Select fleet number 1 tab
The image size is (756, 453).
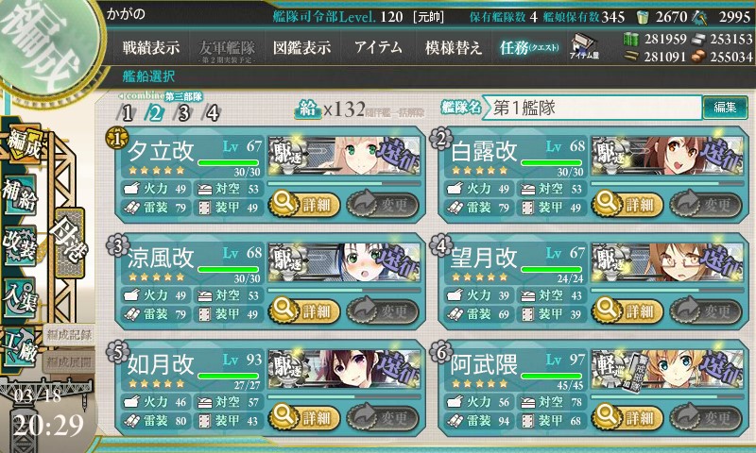127,113
